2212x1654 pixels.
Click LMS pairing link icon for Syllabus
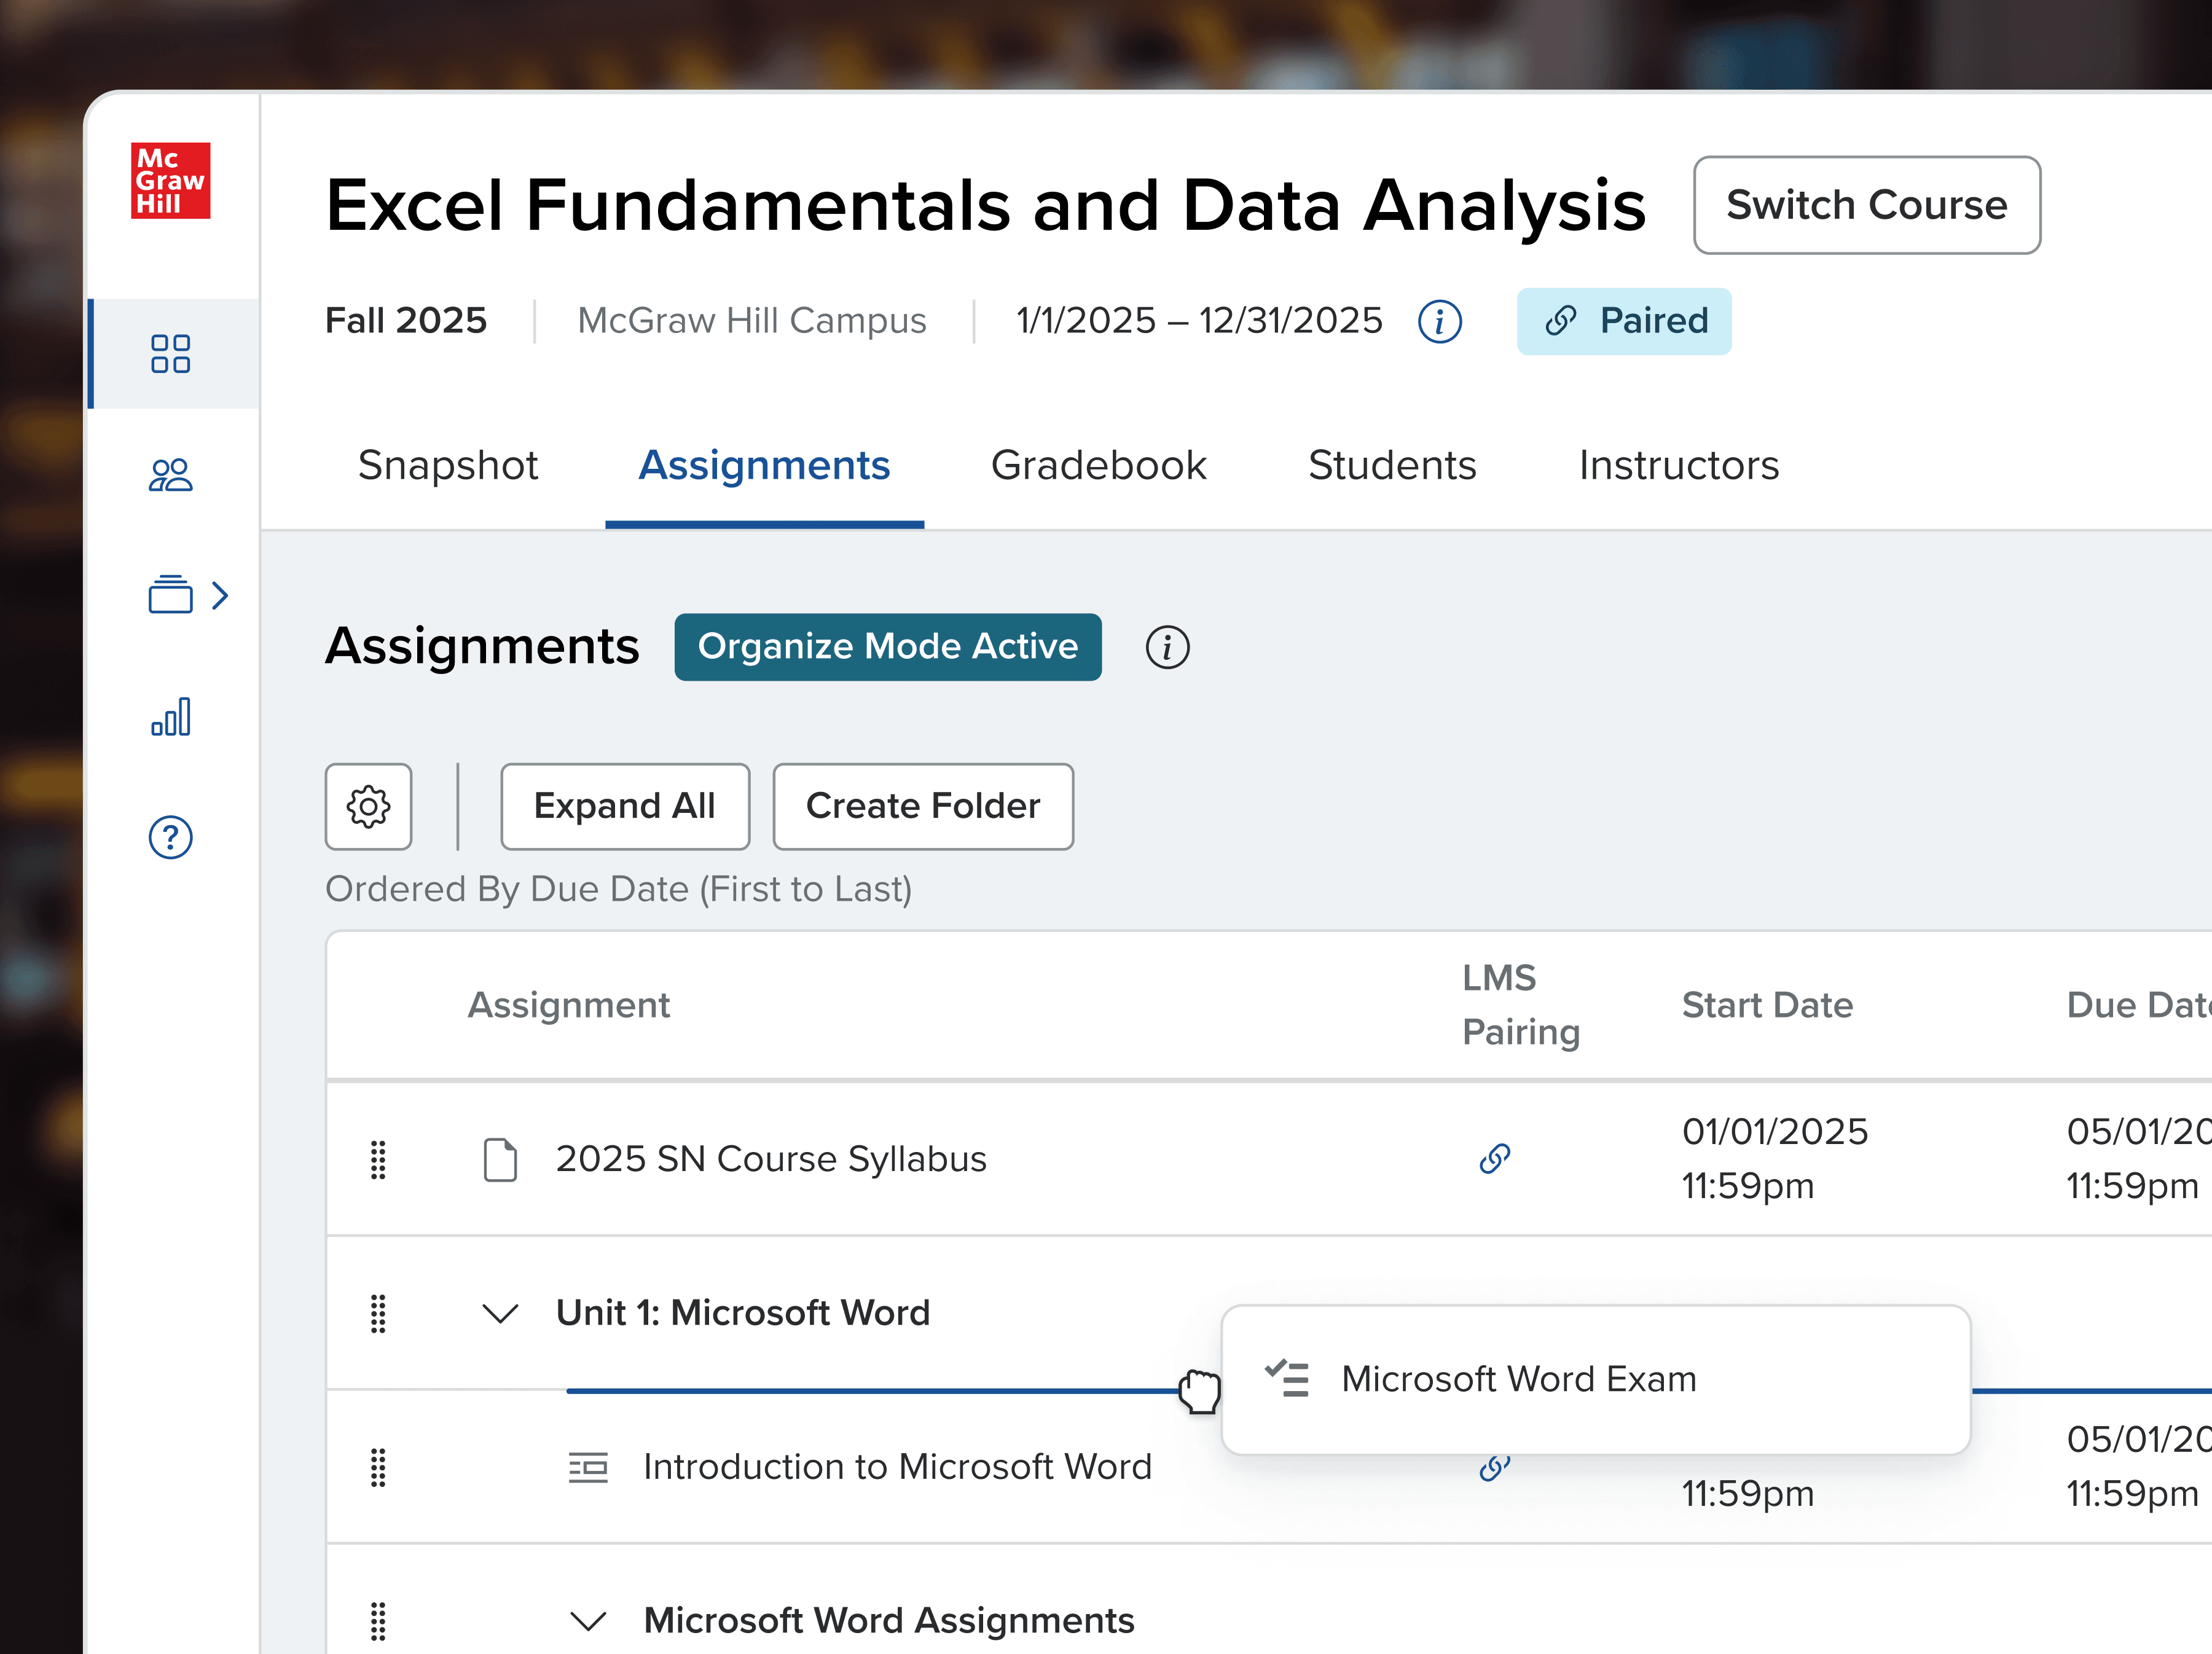click(x=1494, y=1158)
